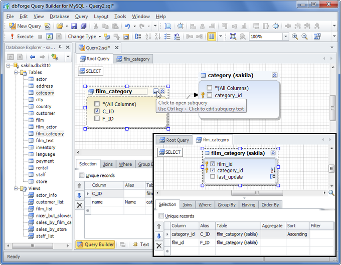Image resolution: width=341 pixels, height=265 pixels.
Task: Open the zoom percentage dropdown
Action: click(285, 37)
